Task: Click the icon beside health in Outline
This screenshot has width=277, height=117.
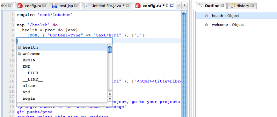Action: [206, 16]
